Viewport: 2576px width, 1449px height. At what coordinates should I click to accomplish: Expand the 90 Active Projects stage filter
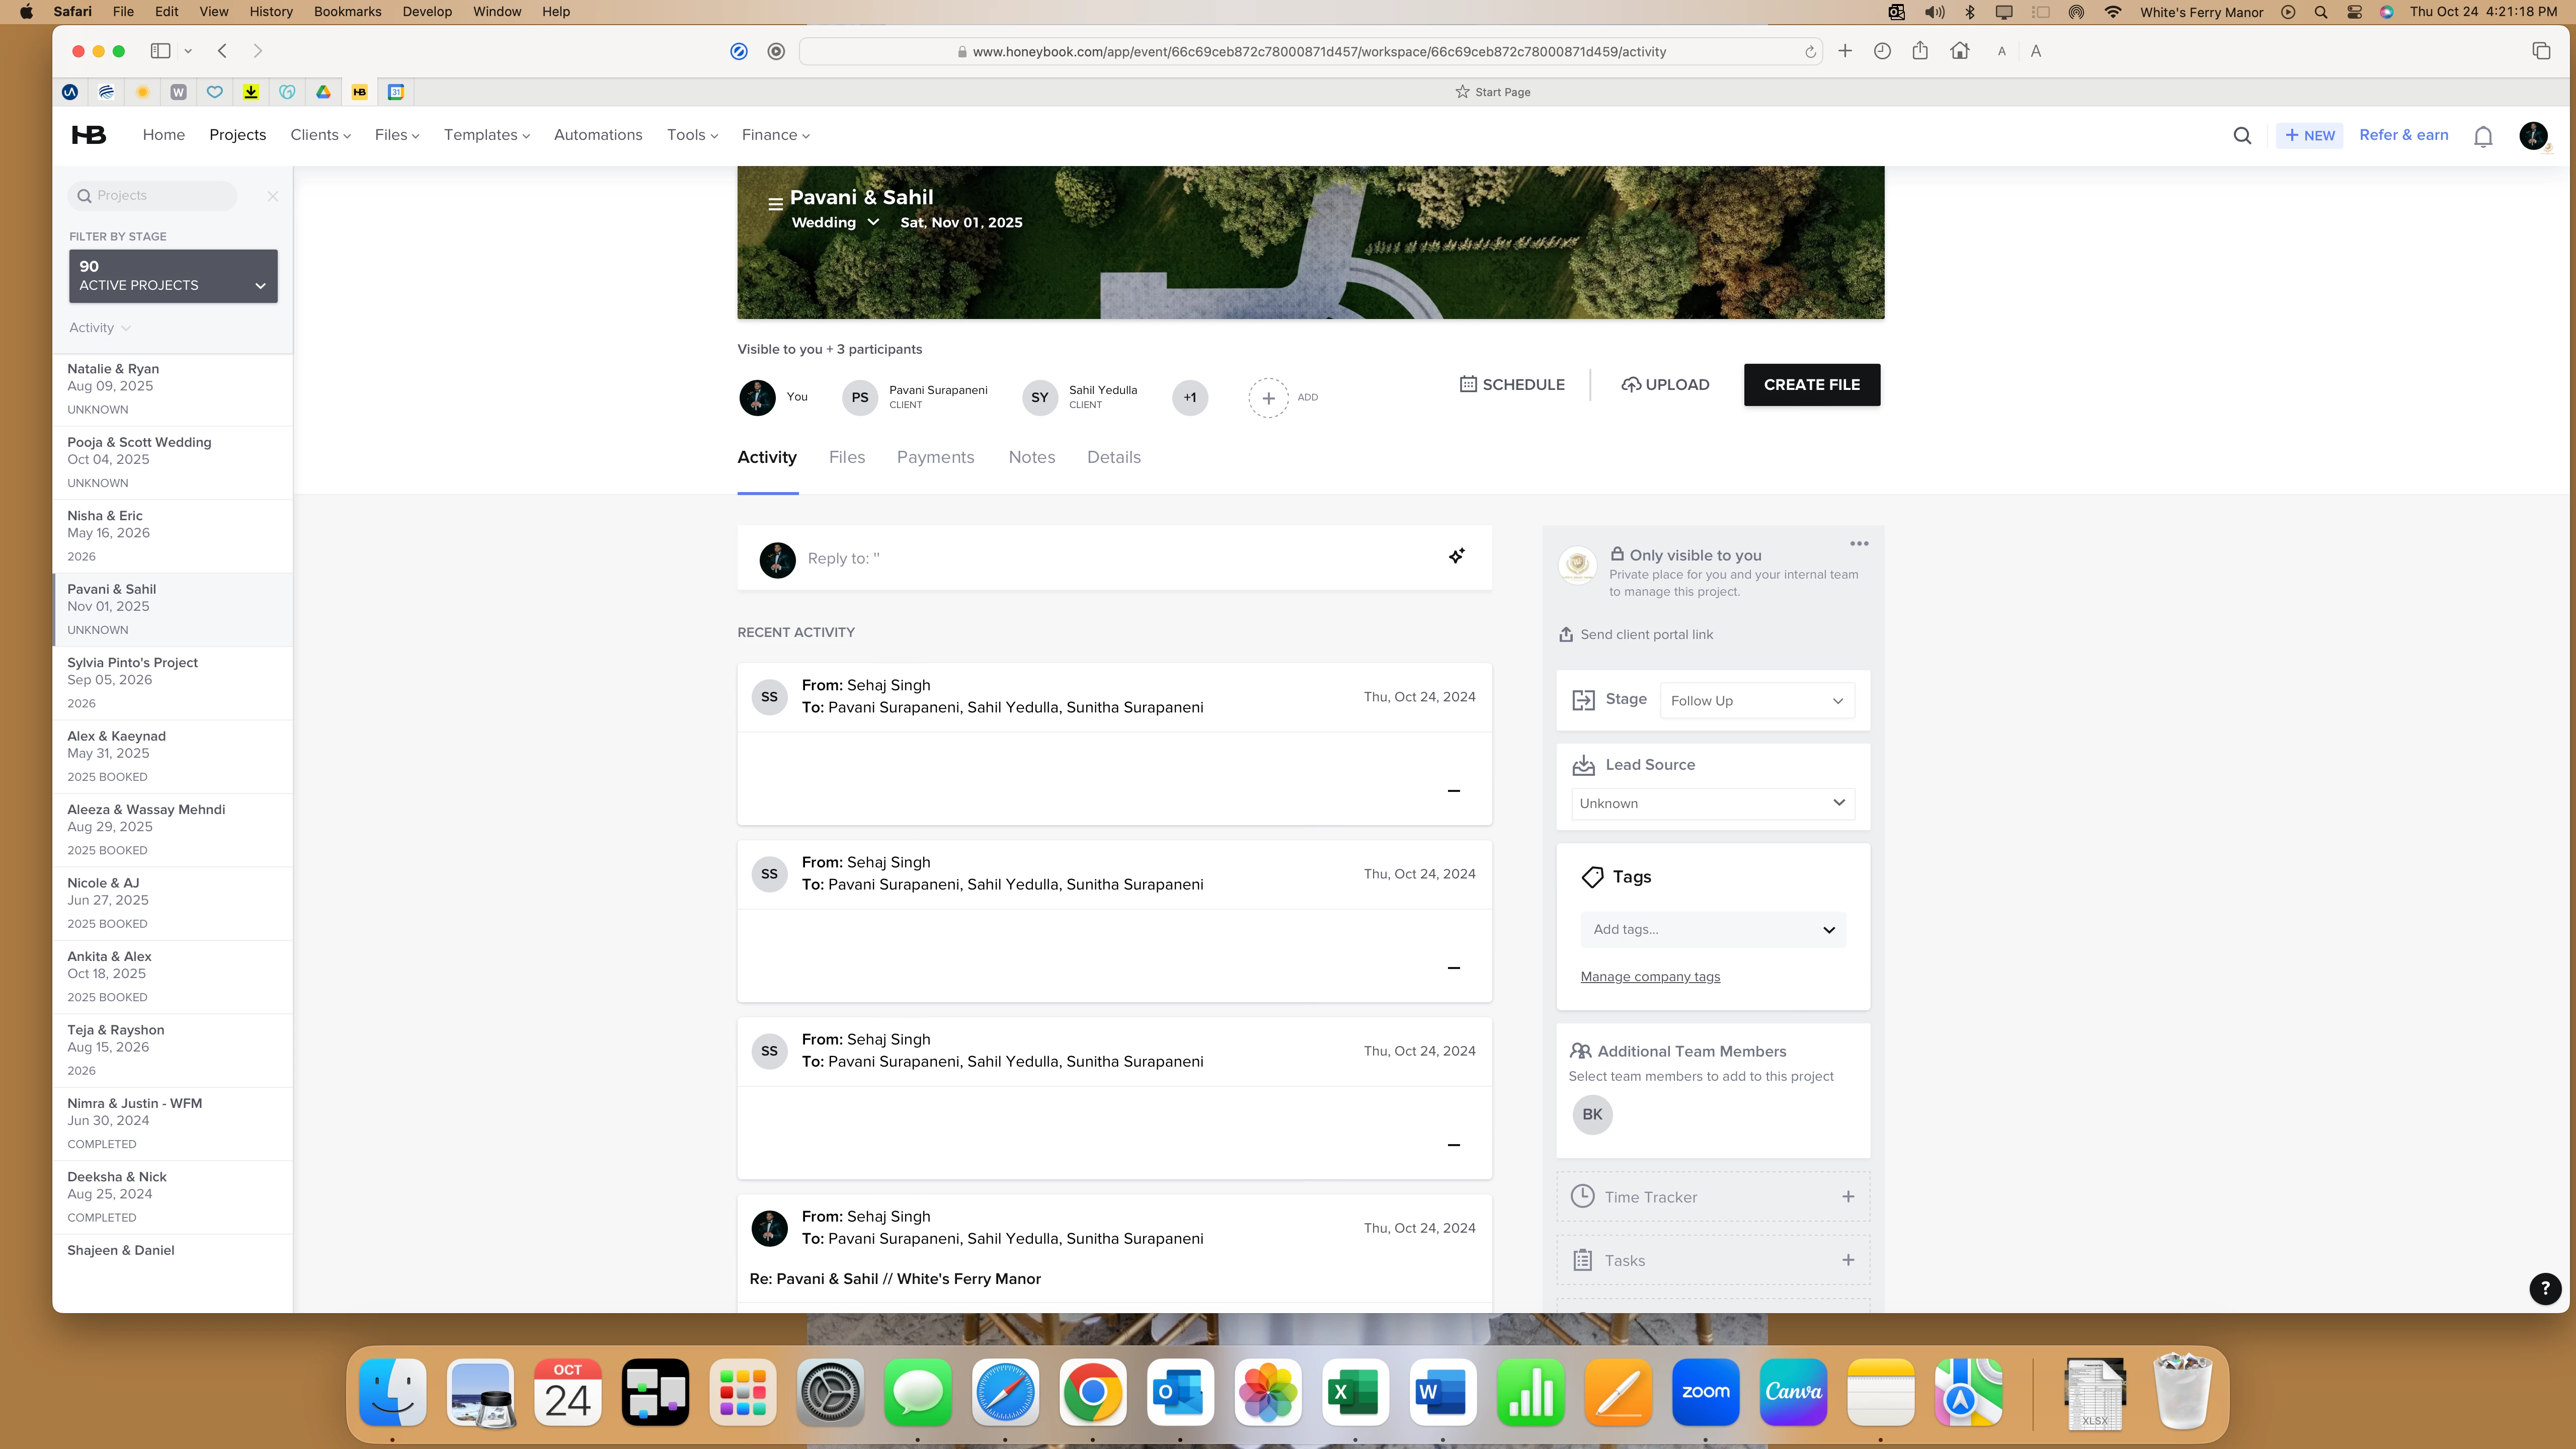173,276
